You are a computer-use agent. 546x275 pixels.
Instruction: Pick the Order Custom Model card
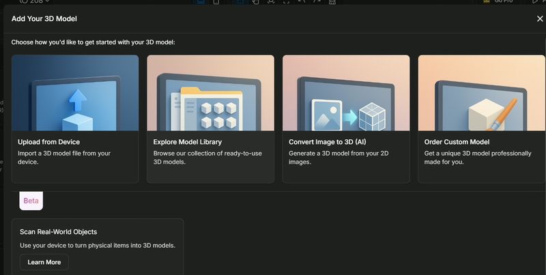coord(482,119)
